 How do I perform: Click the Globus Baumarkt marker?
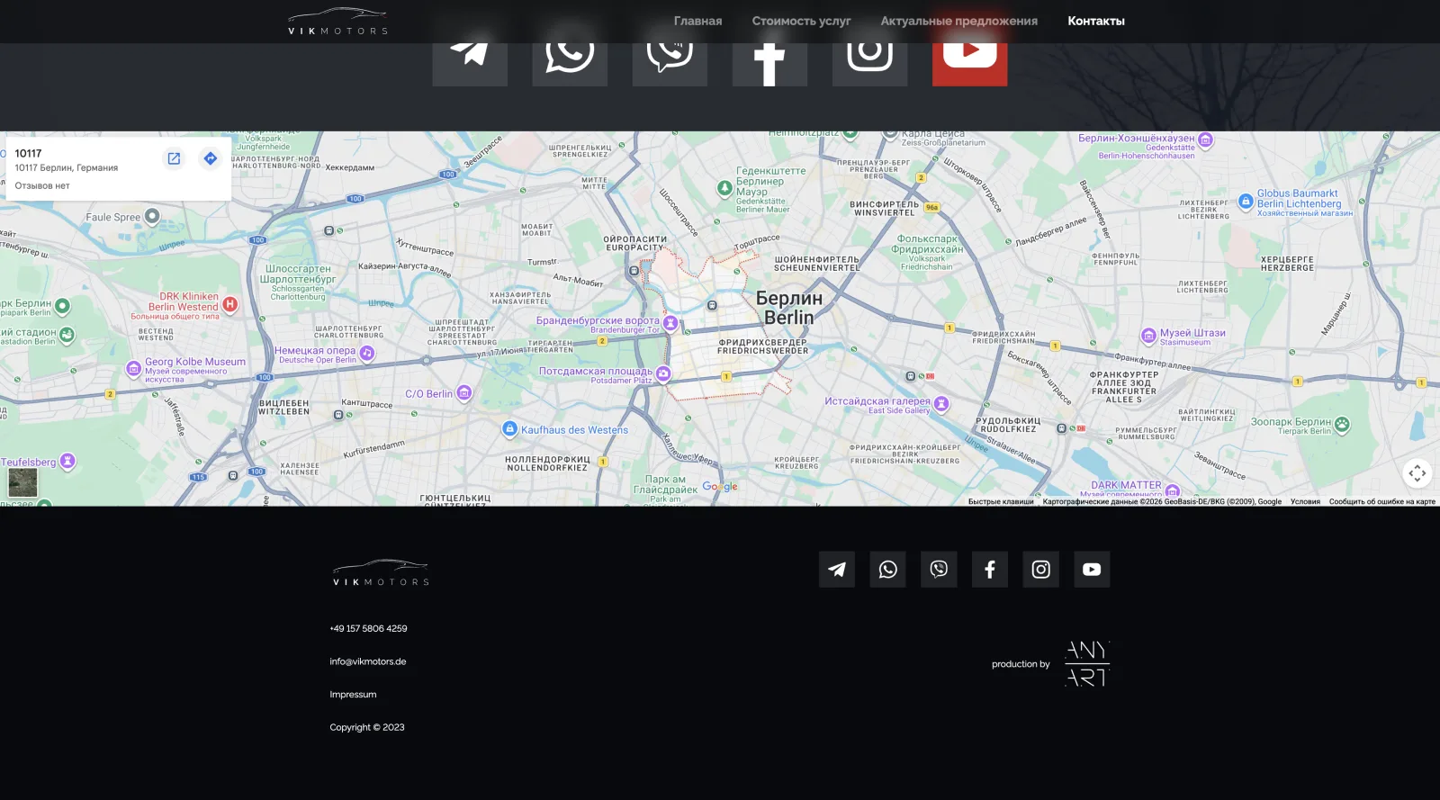1246,202
